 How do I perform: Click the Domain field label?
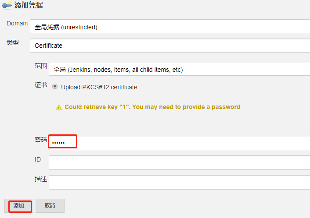tap(17, 23)
